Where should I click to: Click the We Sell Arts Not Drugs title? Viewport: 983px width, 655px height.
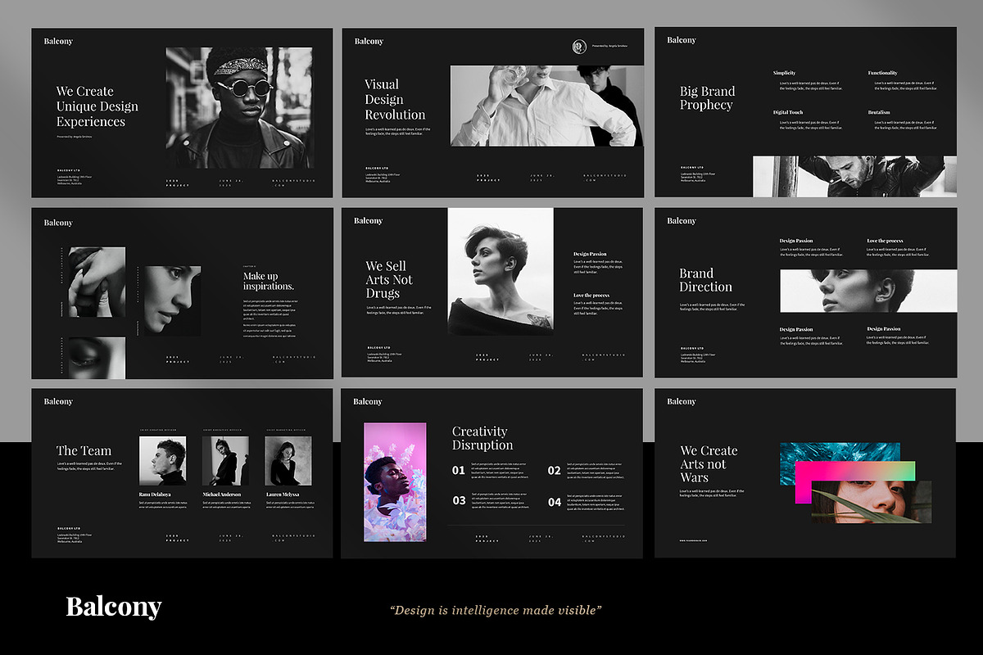tap(389, 279)
